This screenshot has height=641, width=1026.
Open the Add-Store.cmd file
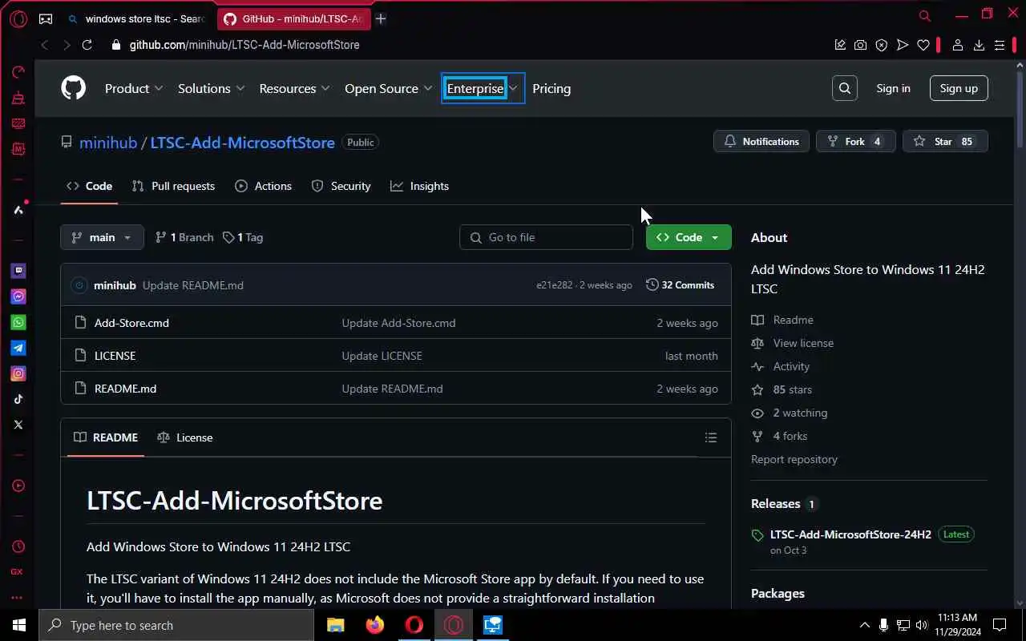(x=131, y=323)
